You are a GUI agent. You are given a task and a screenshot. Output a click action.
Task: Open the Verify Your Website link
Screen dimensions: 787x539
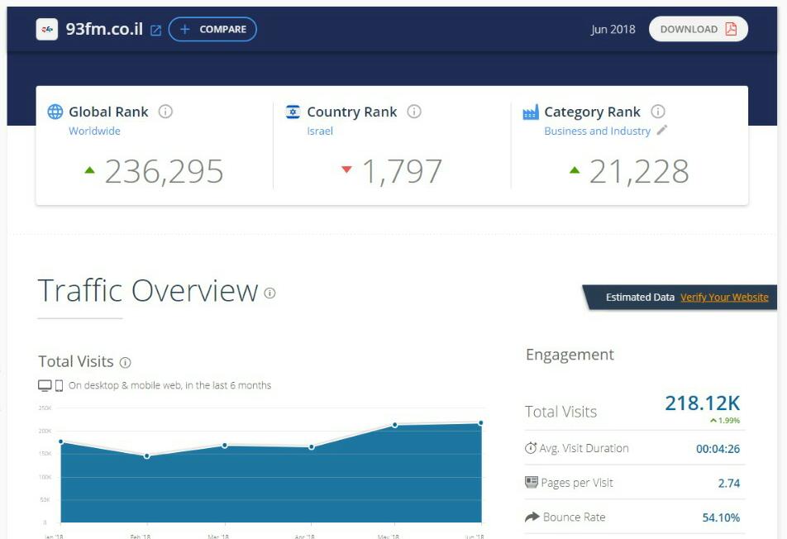click(x=724, y=298)
